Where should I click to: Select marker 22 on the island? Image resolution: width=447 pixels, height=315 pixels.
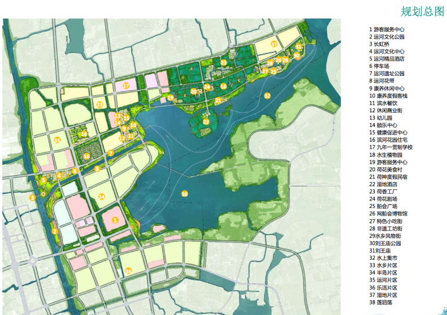point(206,122)
